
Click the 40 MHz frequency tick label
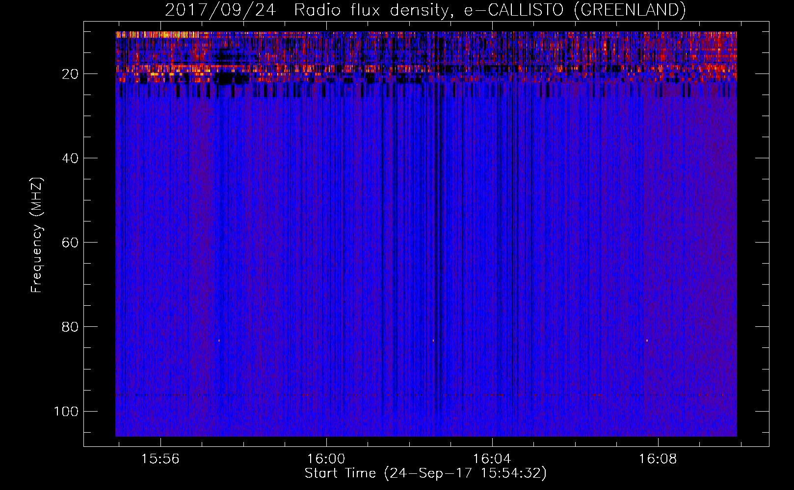pos(71,158)
